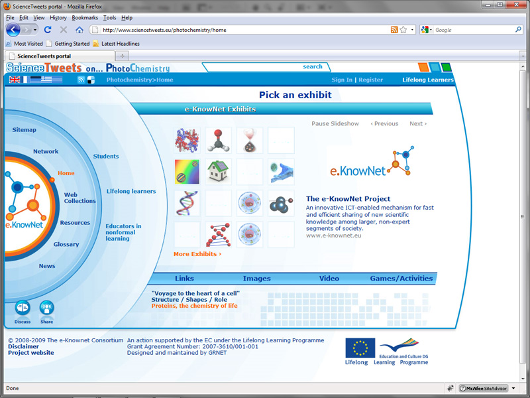Open the Tools menu

click(109, 18)
